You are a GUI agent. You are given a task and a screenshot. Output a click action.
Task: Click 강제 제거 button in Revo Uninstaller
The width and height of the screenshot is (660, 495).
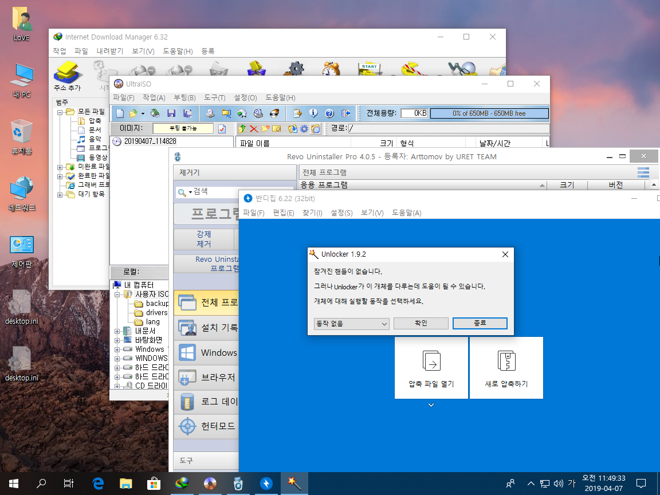(x=204, y=239)
